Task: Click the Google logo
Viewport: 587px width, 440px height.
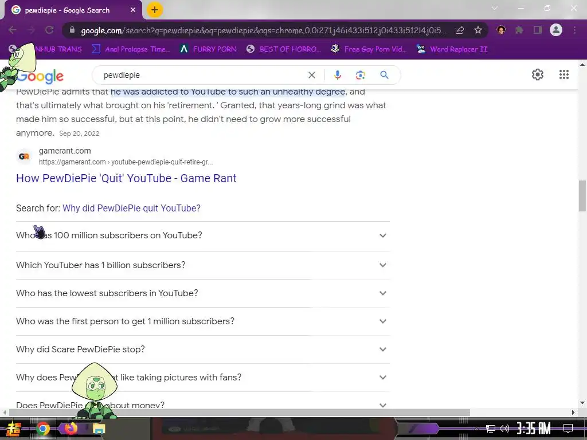Action: pos(40,76)
